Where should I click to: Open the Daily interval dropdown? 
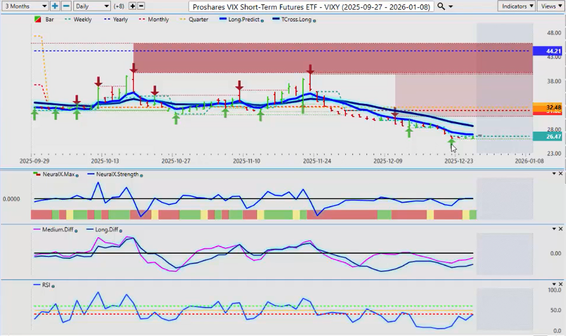pyautogui.click(x=91, y=6)
